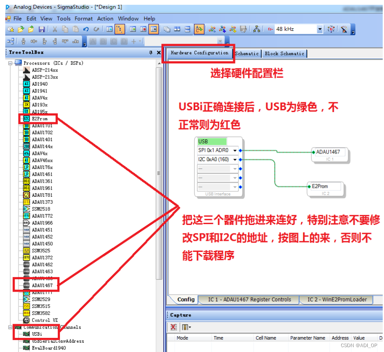Select AD1940 in the processor list

[40, 84]
